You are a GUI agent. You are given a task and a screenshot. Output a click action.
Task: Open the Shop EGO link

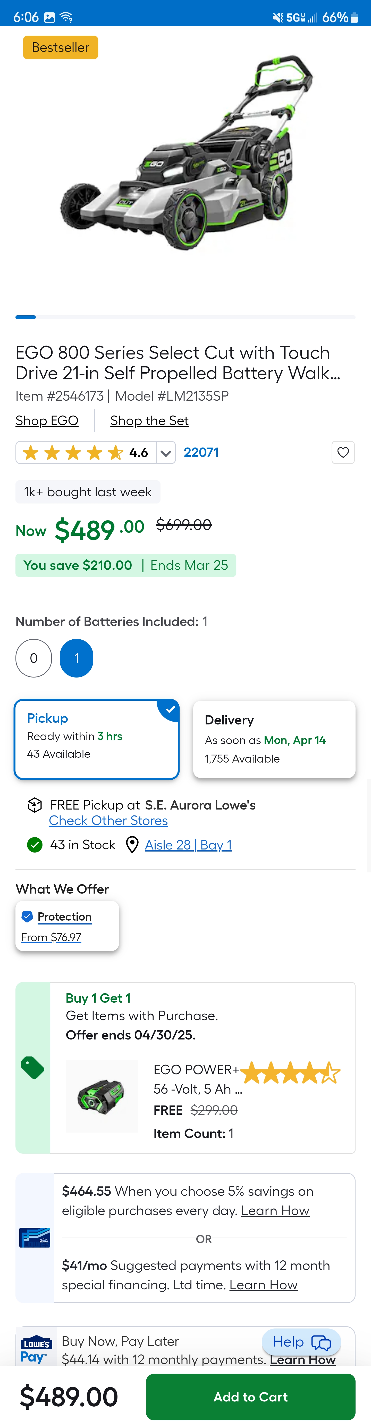pos(47,421)
